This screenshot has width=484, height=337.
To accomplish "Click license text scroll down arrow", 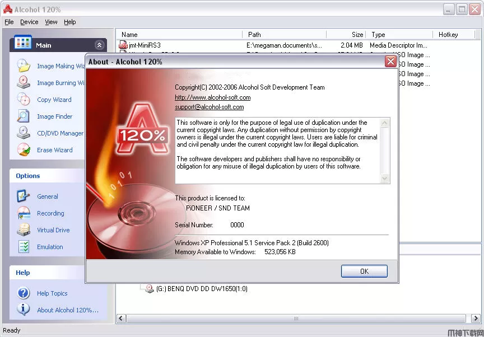I will point(385,178).
